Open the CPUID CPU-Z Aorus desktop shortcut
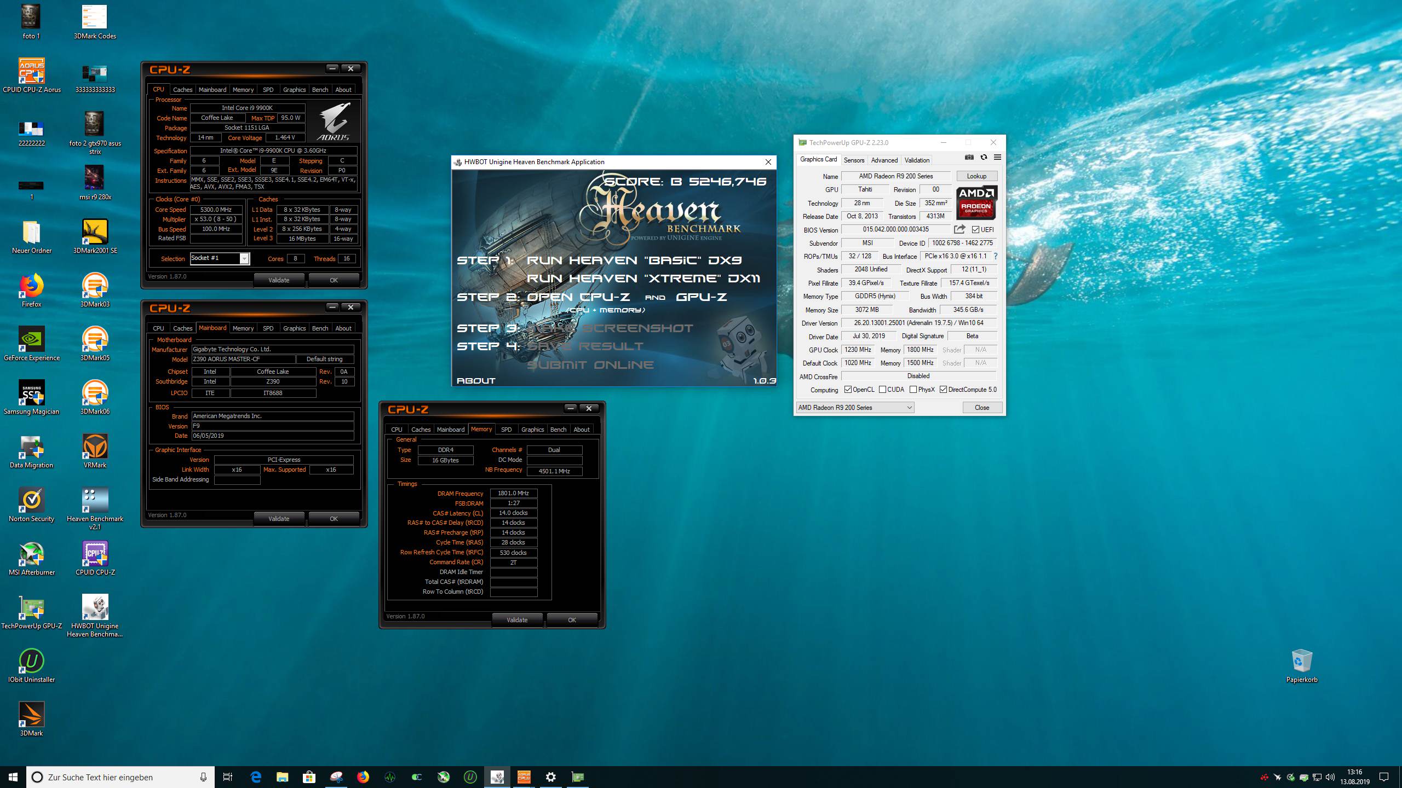1402x788 pixels. [x=32, y=76]
